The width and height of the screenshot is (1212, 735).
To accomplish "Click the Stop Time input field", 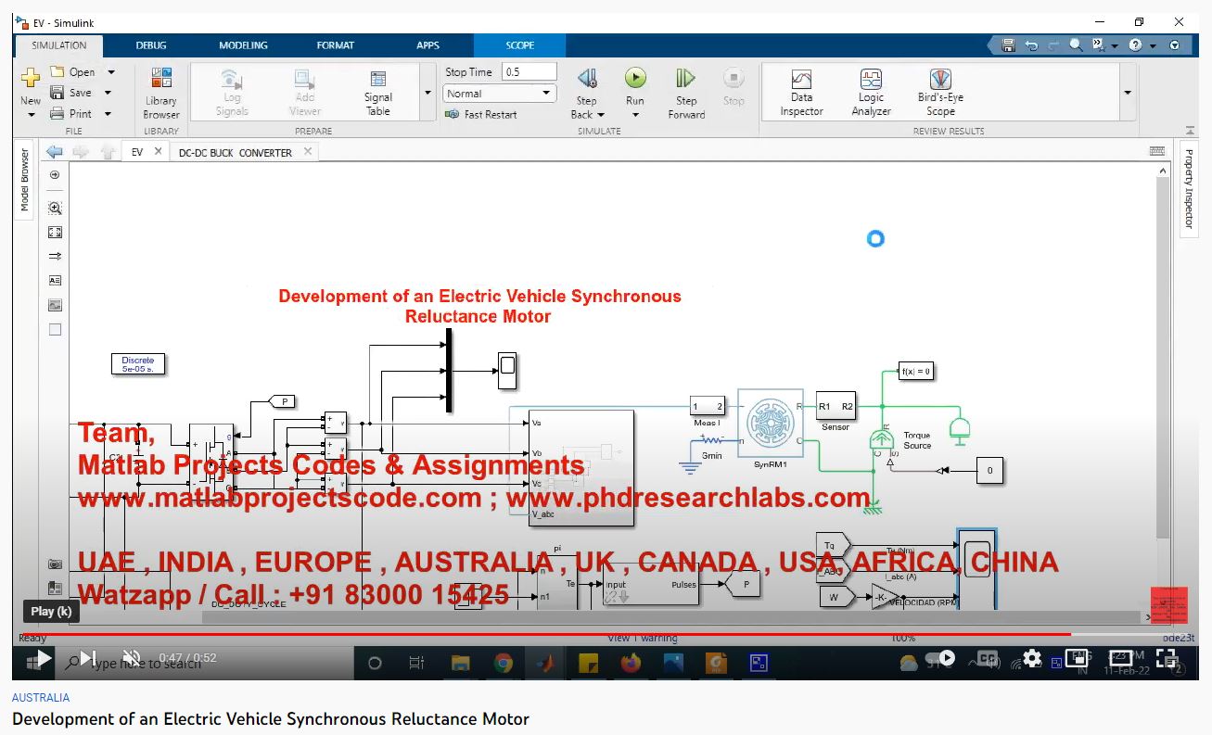I will click(529, 72).
